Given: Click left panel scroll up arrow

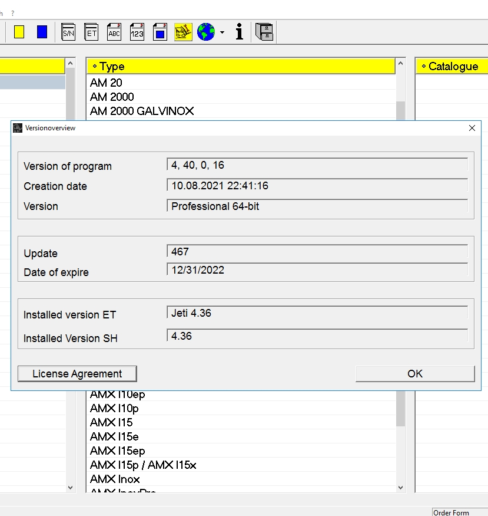Looking at the screenshot, I should 70,63.
